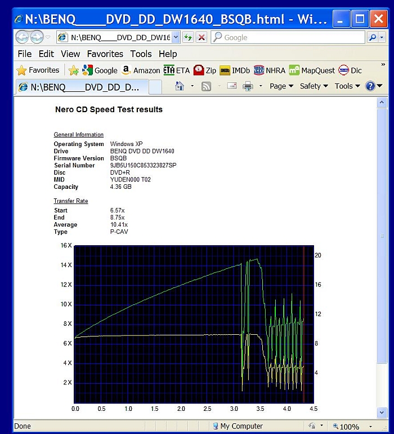
Task: Click the RSS feeds icon
Action: coord(206,86)
